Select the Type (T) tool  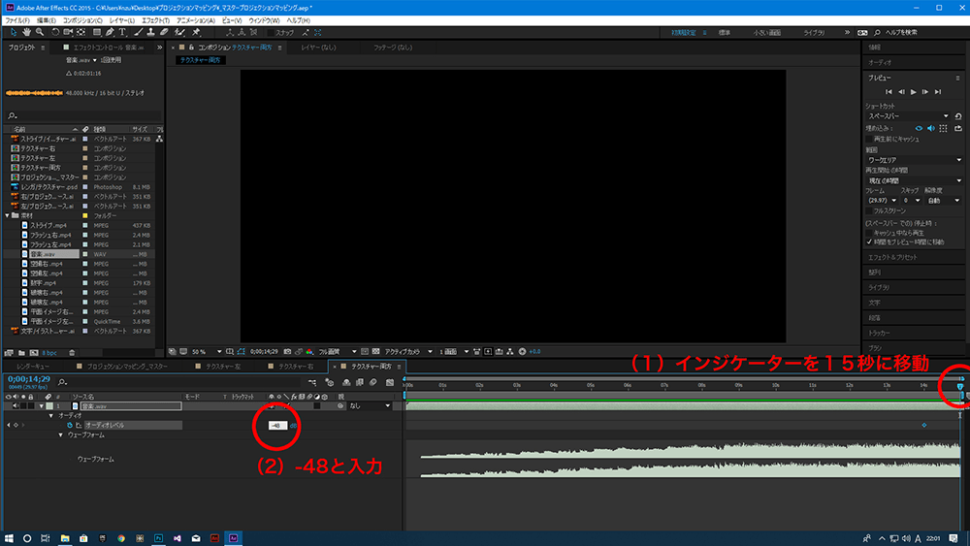click(123, 32)
